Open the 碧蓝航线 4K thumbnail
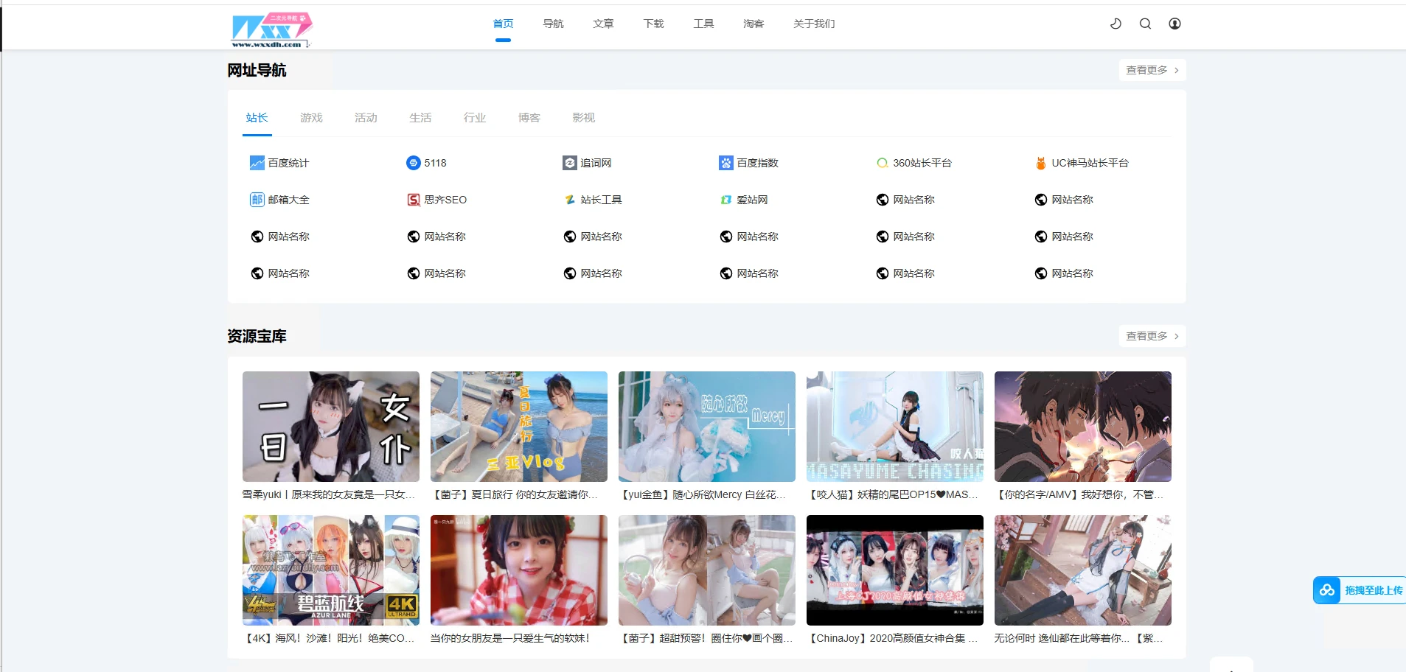 click(330, 570)
